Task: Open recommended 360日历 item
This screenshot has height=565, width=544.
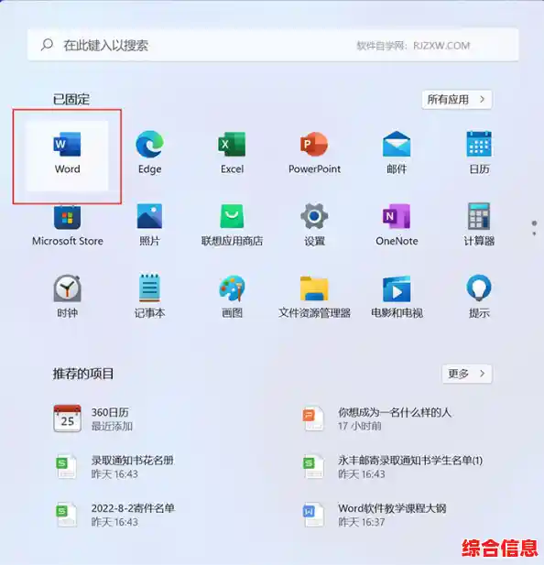Action: pos(93,418)
